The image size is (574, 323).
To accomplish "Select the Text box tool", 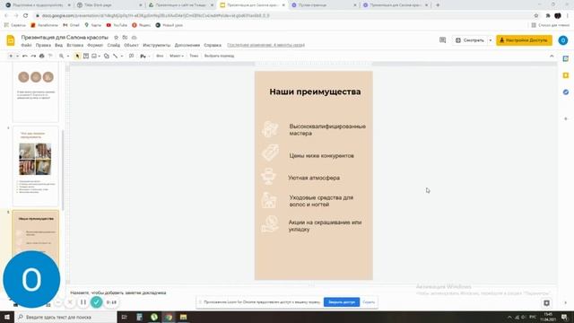I will (x=86, y=56).
